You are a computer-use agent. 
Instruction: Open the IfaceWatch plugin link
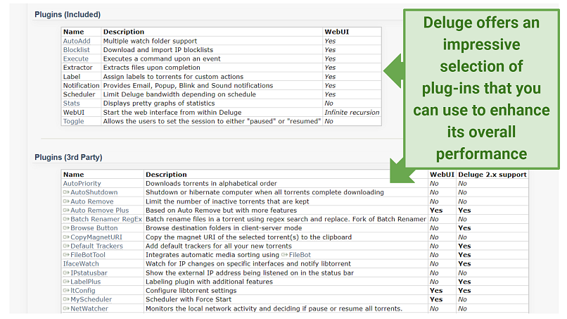(x=81, y=264)
